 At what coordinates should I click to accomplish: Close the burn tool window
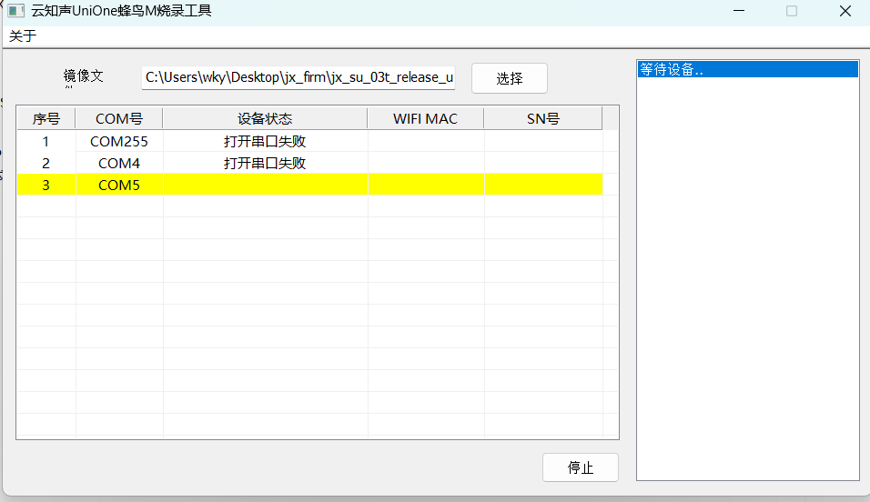tap(845, 11)
